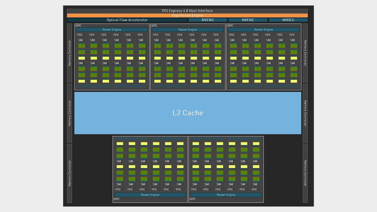Viewport: 377px width, 212px height.
Task: Click the last TPC label in bottom-right GPC
Action: click(254, 189)
